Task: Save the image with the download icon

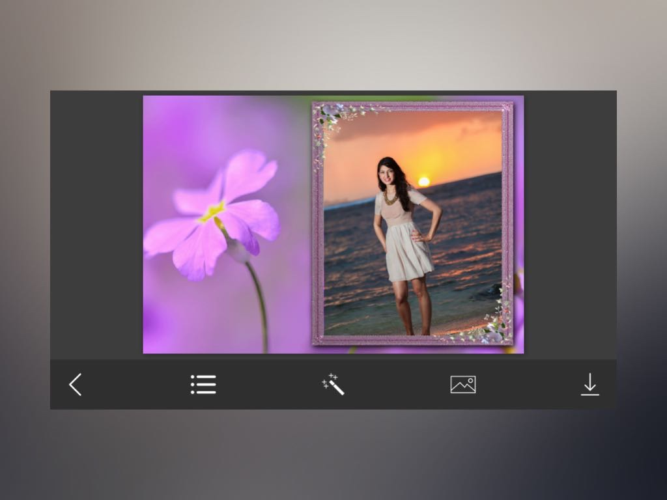Action: [589, 385]
